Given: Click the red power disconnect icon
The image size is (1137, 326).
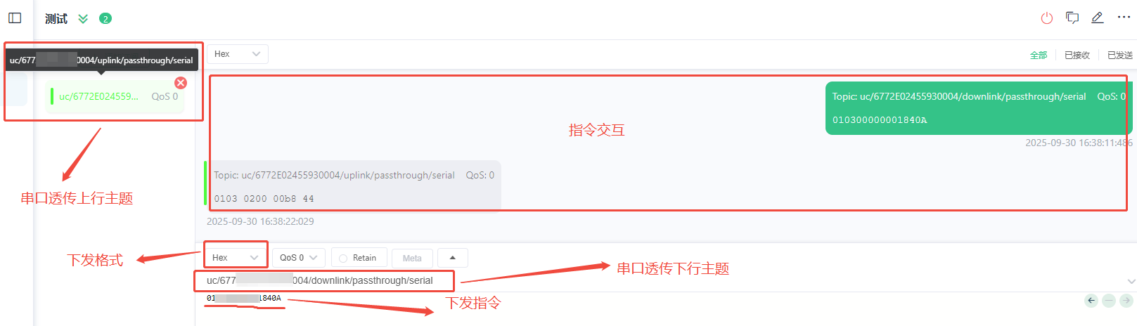Looking at the screenshot, I should (1047, 18).
